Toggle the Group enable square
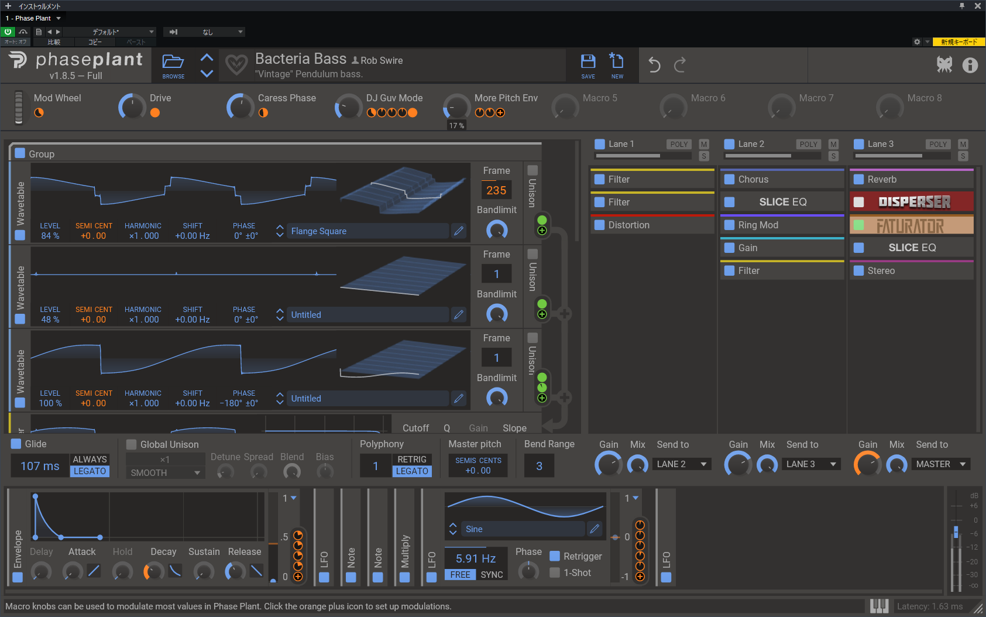986x617 pixels. (x=20, y=153)
